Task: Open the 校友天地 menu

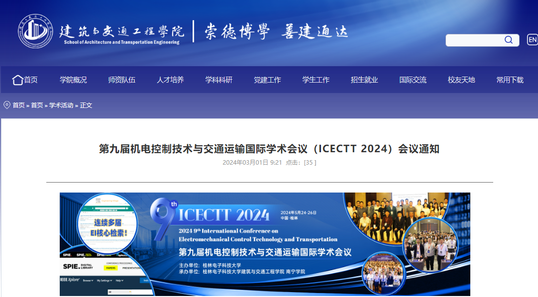Action: pyautogui.click(x=461, y=80)
